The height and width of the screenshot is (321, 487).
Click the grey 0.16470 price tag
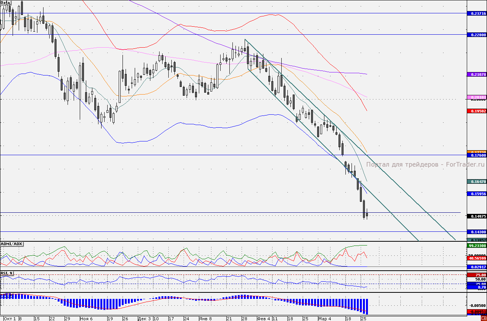[477, 182]
